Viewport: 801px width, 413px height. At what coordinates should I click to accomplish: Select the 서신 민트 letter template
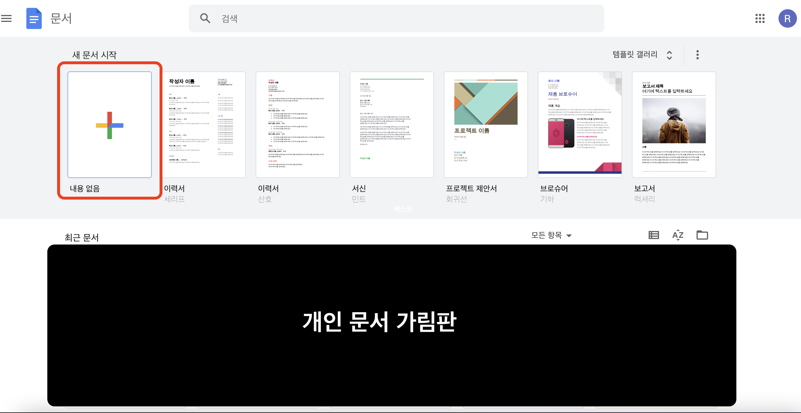tap(392, 125)
